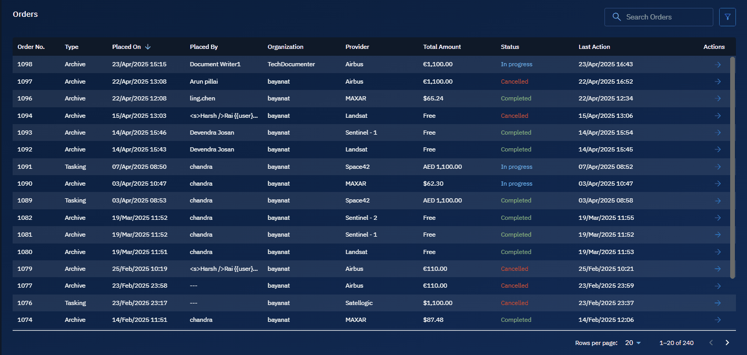Sort by the Order No. column header
Image resolution: width=747 pixels, height=355 pixels.
coord(31,47)
